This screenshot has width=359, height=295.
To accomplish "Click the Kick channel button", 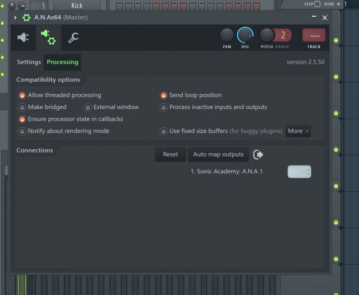I will coord(77,5).
